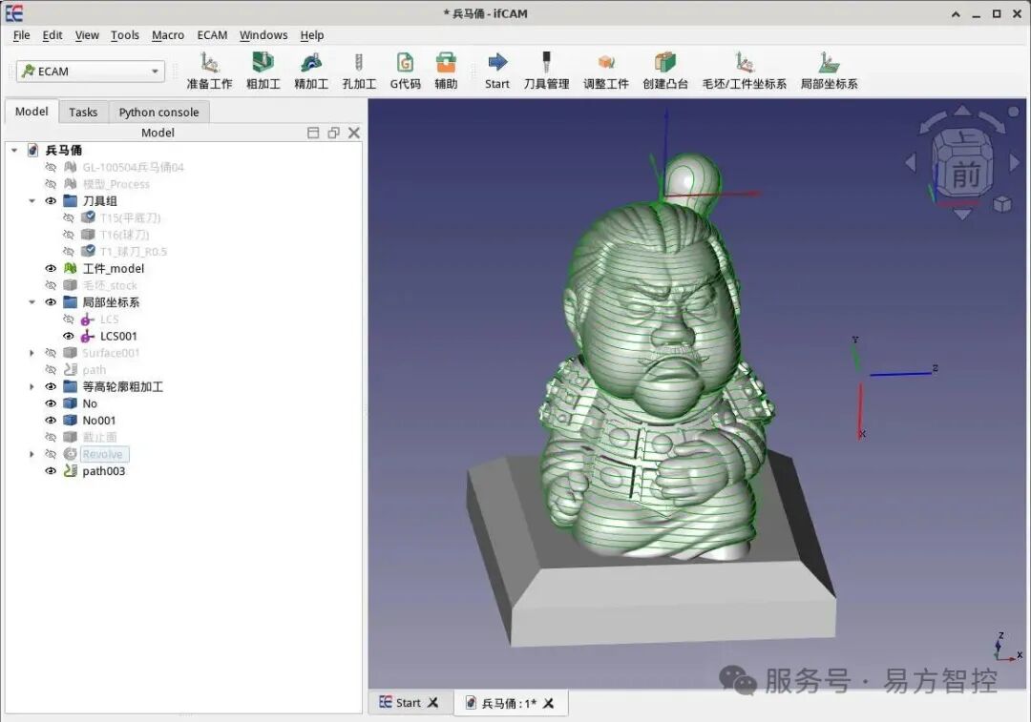
Task: Select the 粗加工 roughing tool
Action: point(263,71)
